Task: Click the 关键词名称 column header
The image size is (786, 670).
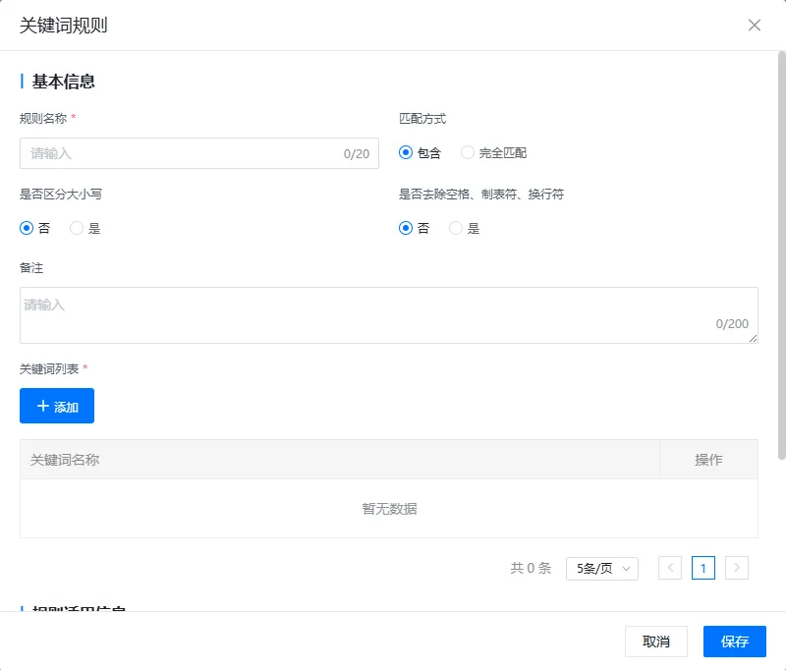Action: [x=65, y=460]
